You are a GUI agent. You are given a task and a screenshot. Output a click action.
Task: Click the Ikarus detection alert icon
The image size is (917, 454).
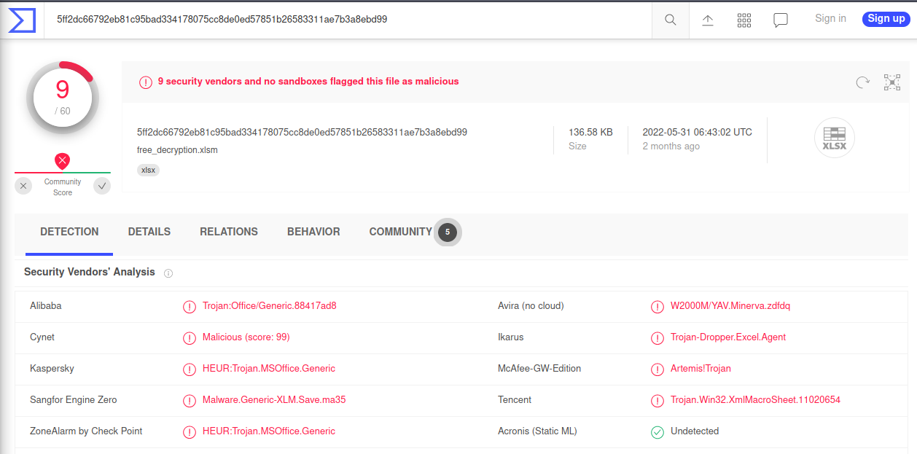657,338
